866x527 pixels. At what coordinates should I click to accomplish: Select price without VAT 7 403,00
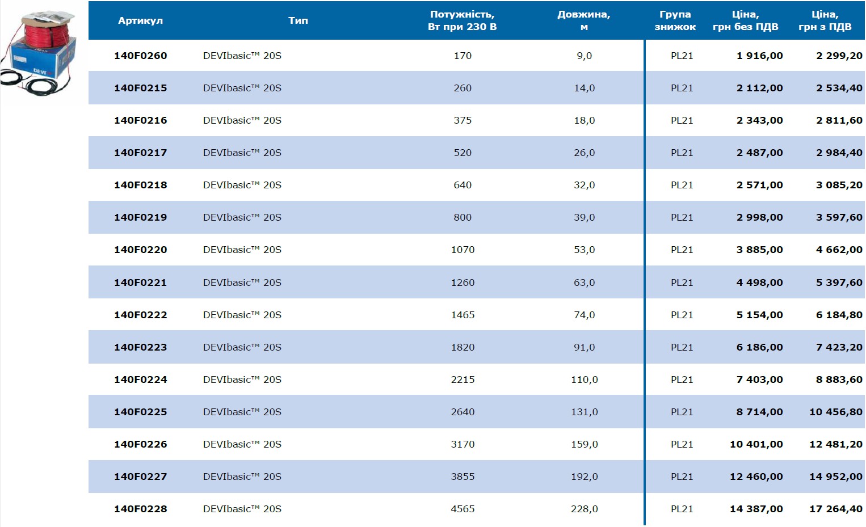click(759, 380)
